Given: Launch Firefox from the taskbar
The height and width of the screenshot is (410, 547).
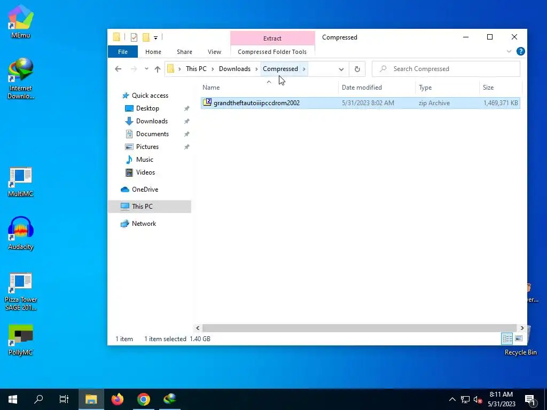Looking at the screenshot, I should [x=118, y=399].
